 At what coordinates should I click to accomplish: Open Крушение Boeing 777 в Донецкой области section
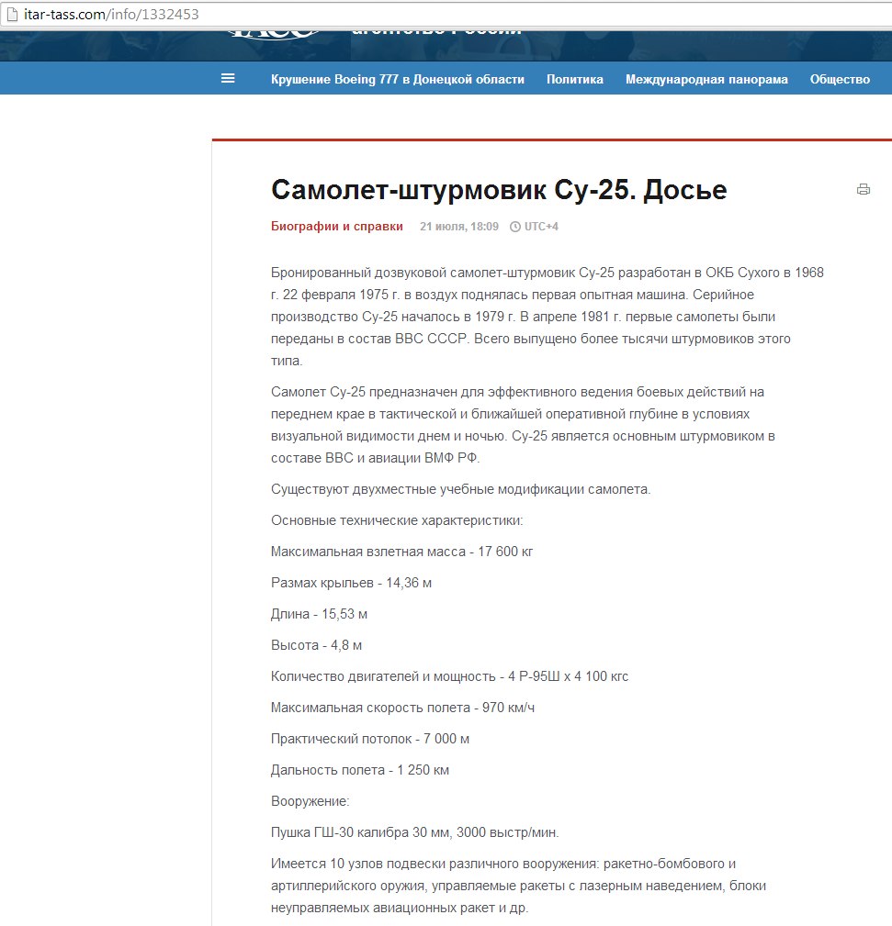point(397,79)
